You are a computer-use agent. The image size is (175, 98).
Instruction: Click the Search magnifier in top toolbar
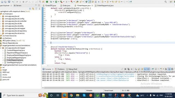click(166, 2)
